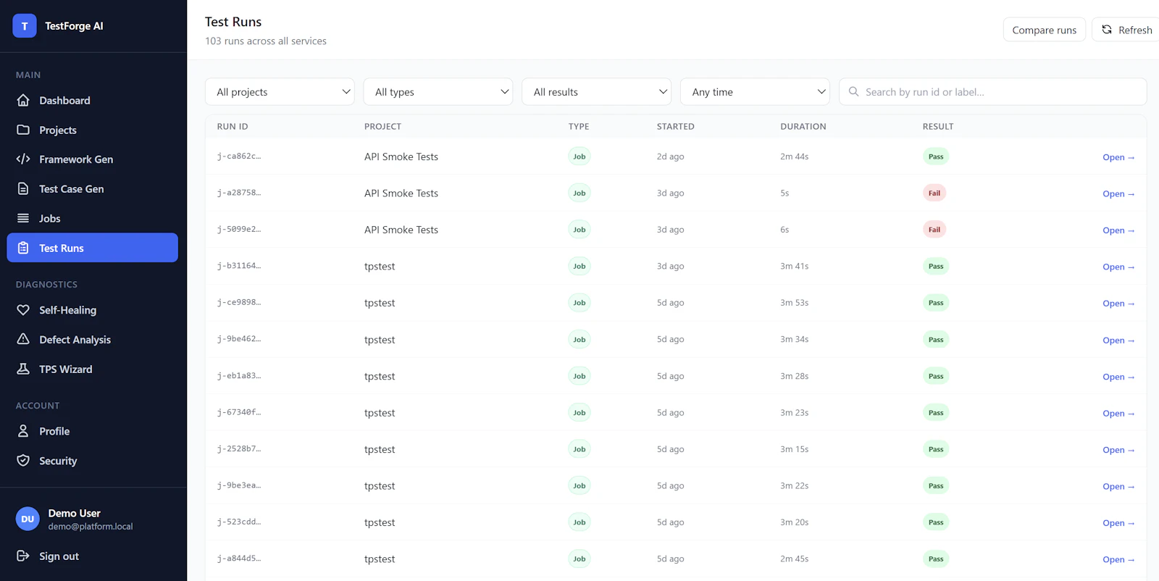Click the Profile person icon

click(23, 430)
